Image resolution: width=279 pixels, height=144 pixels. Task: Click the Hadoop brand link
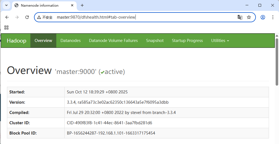pos(16,41)
